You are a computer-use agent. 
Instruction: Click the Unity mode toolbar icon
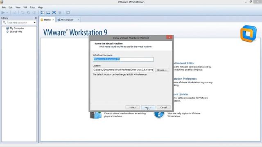coord(60,13)
